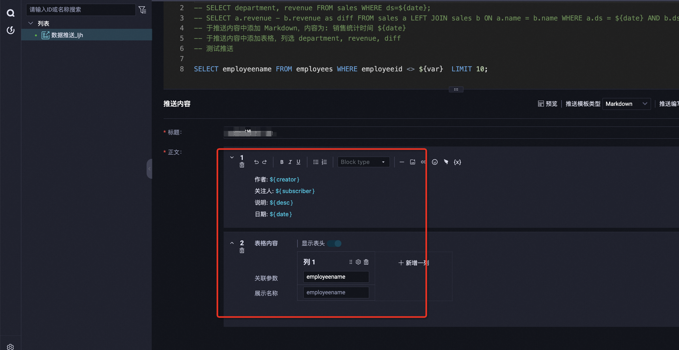This screenshot has height=350, width=679.
Task: Select the 数据推送_ljh list item
Action: pyautogui.click(x=86, y=35)
